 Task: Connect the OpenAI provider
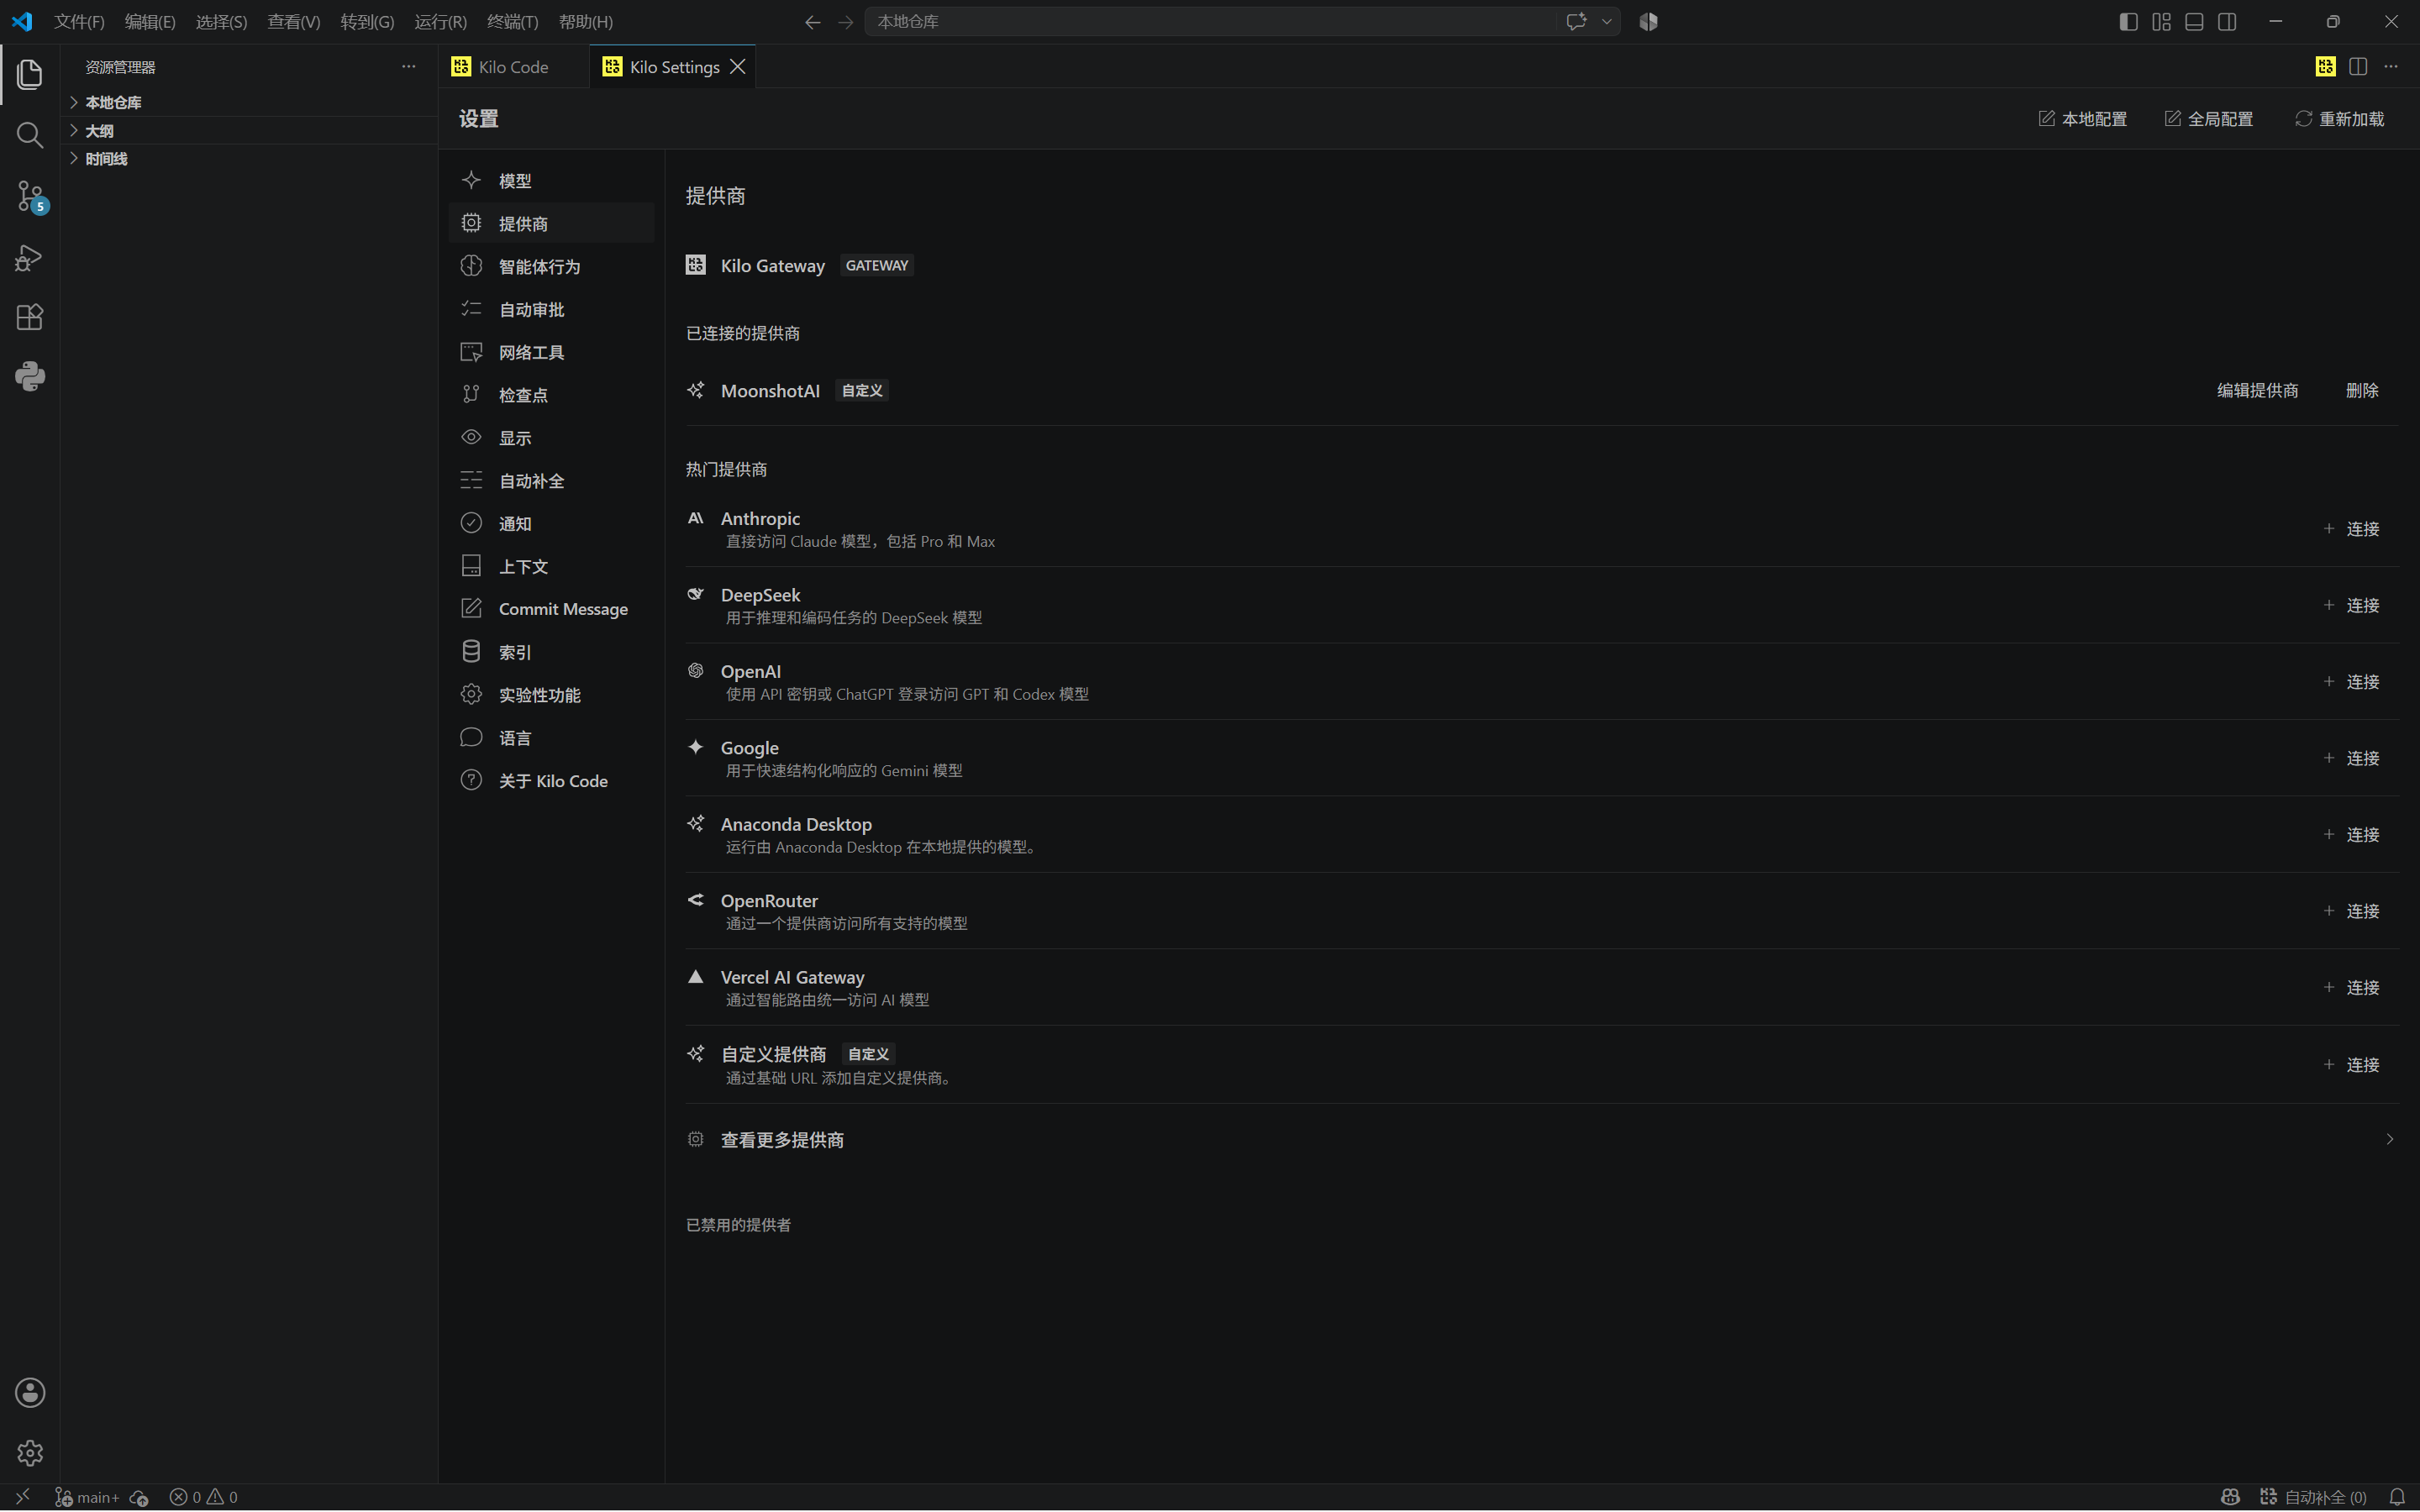pos(2351,682)
